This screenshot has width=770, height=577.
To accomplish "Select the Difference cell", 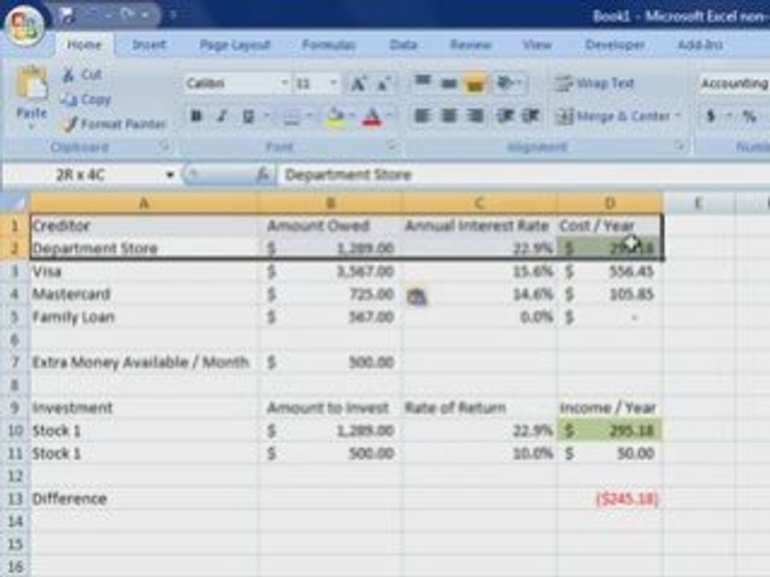I will (144, 498).
